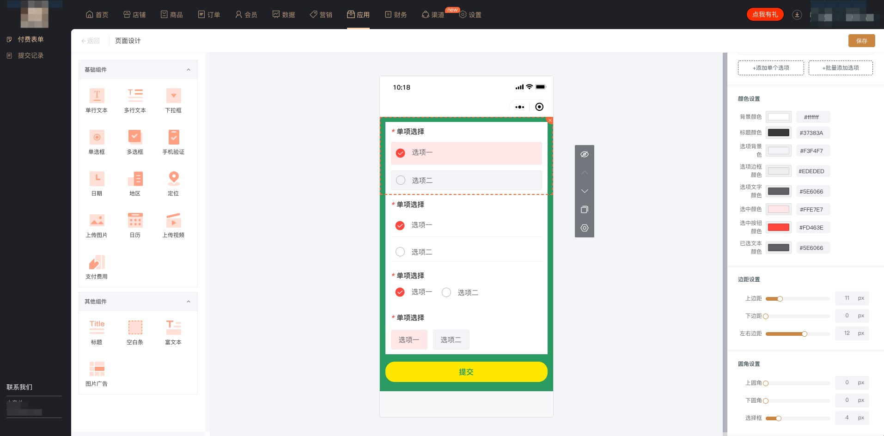Add the 标题 Title component

[97, 333]
